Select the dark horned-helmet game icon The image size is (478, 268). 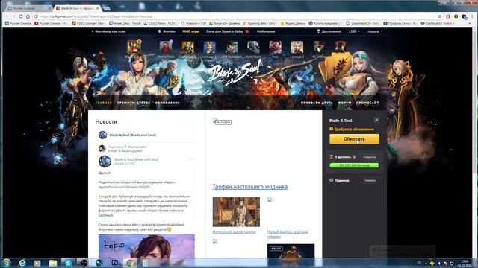pyautogui.click(x=319, y=48)
